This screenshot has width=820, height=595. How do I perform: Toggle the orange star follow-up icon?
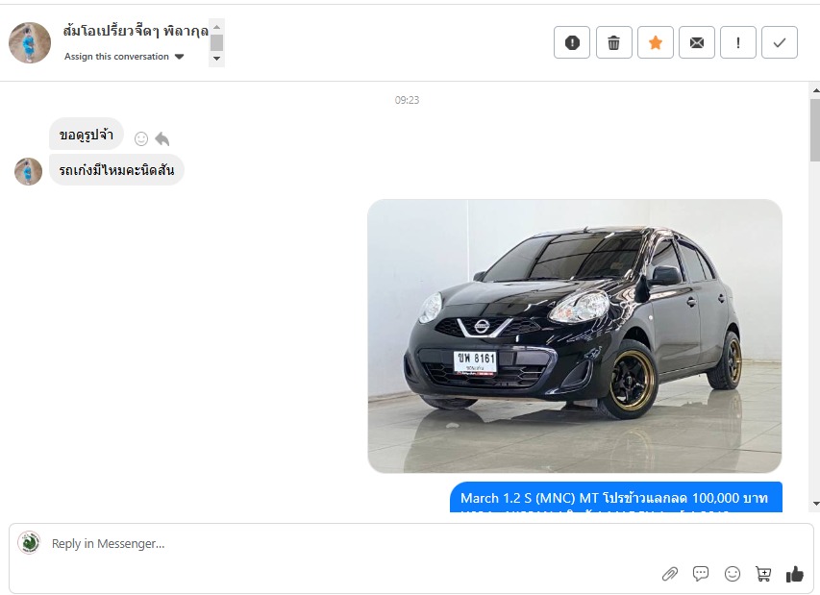tap(656, 42)
